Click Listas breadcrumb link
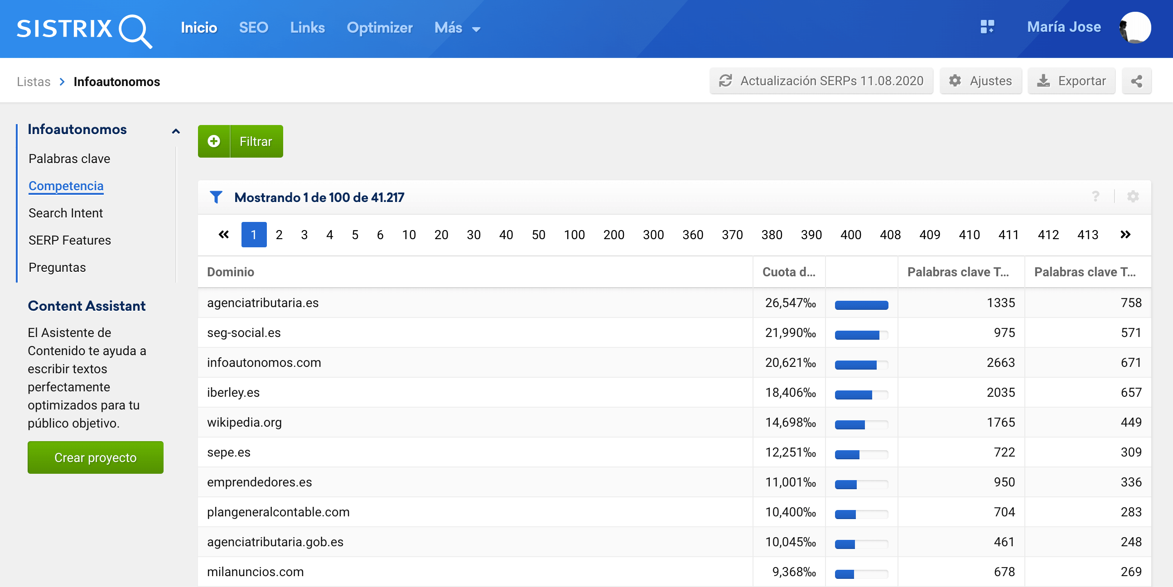Image resolution: width=1173 pixels, height=587 pixels. click(x=33, y=82)
